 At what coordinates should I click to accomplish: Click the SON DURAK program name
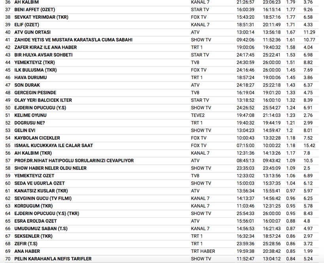27,85
